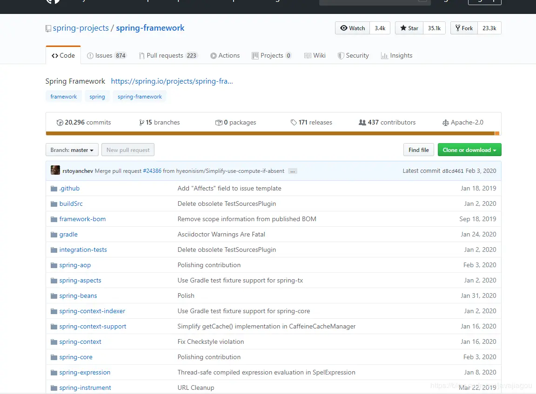536x394 pixels.
Task: Click the packages box icon
Action: 219,123
